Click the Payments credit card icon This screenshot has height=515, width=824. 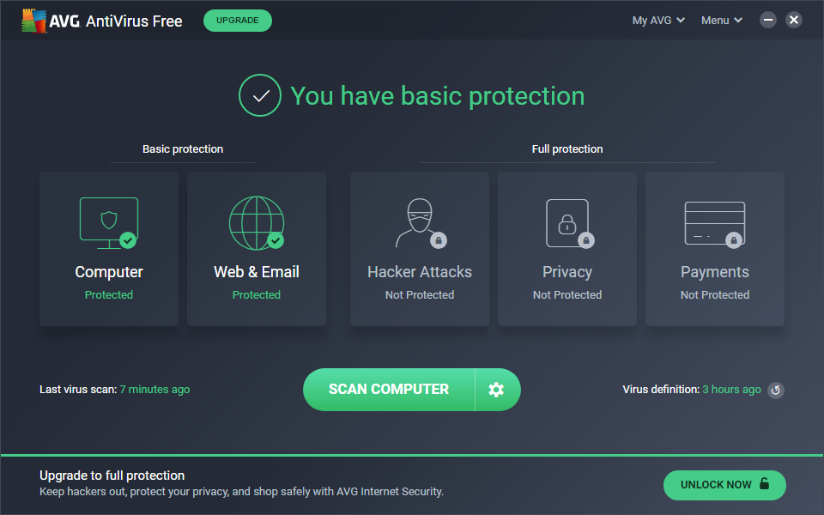pyautogui.click(x=714, y=222)
